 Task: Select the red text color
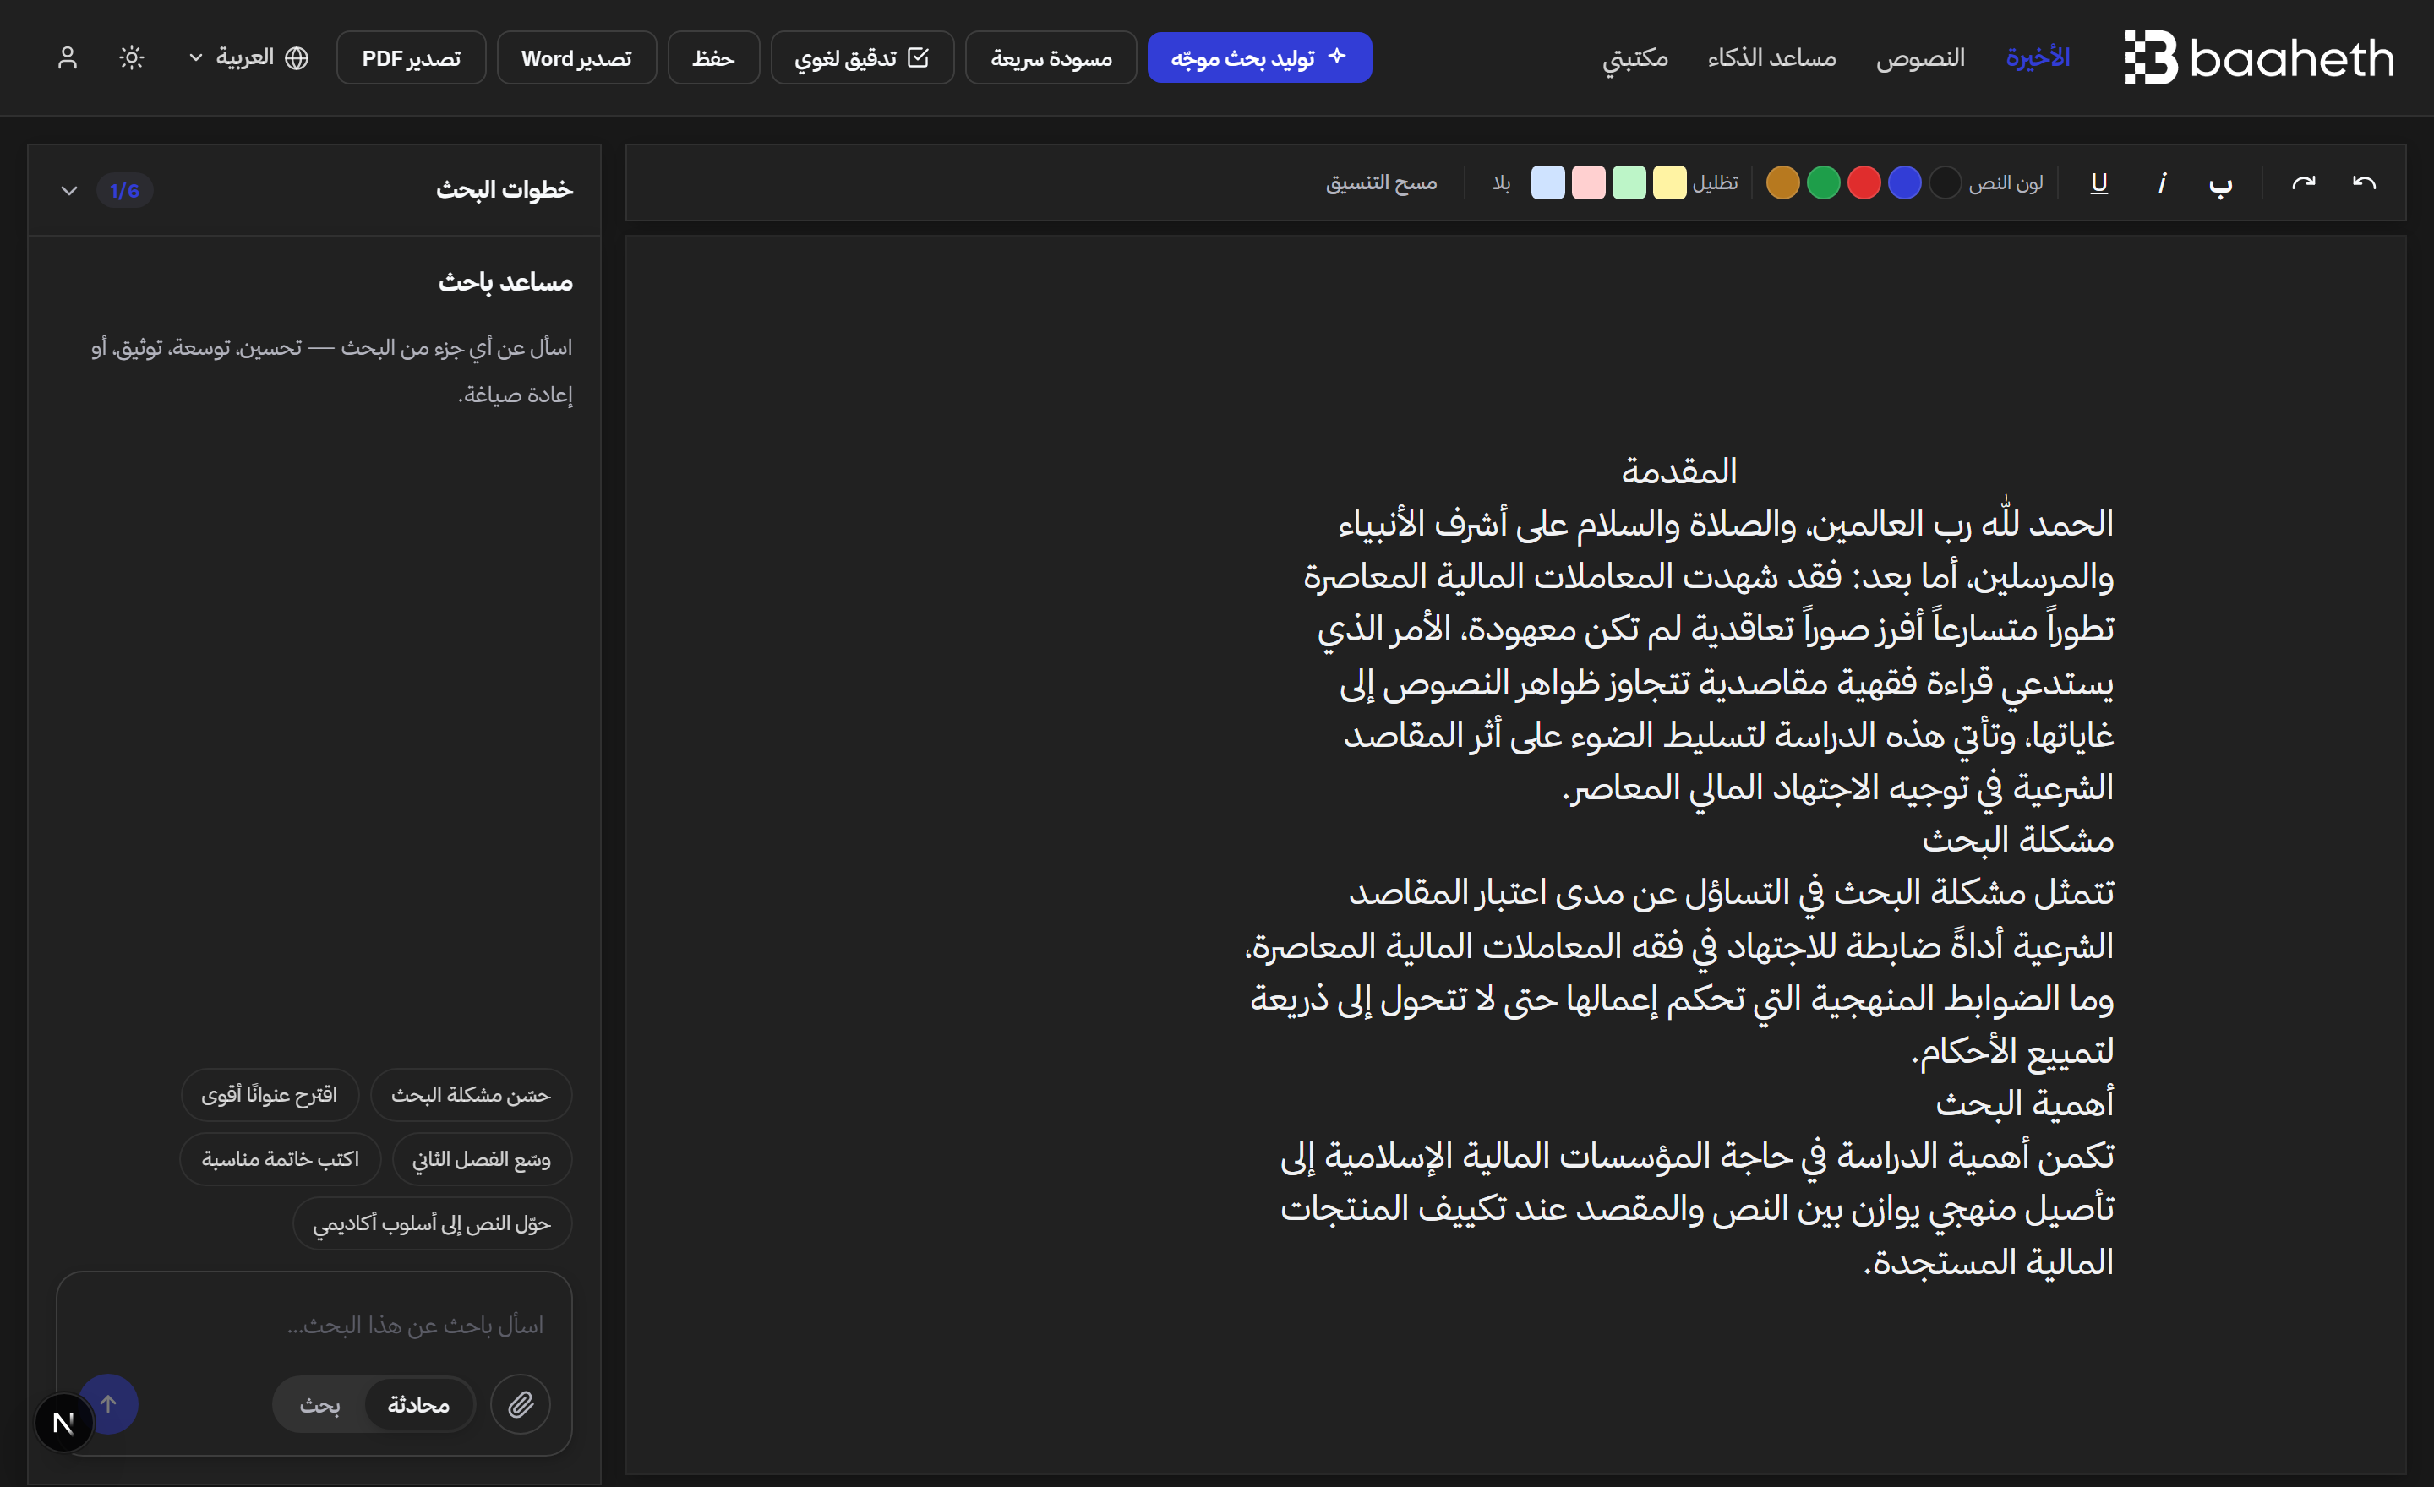(x=1864, y=182)
